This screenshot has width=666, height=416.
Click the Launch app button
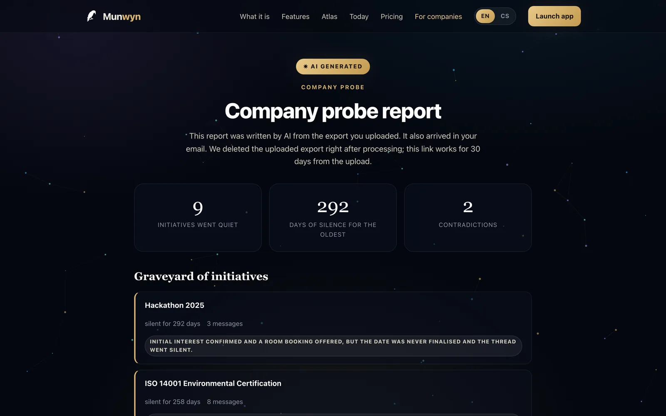[x=554, y=16]
